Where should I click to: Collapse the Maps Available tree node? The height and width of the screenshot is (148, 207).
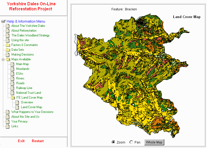(x=3, y=59)
